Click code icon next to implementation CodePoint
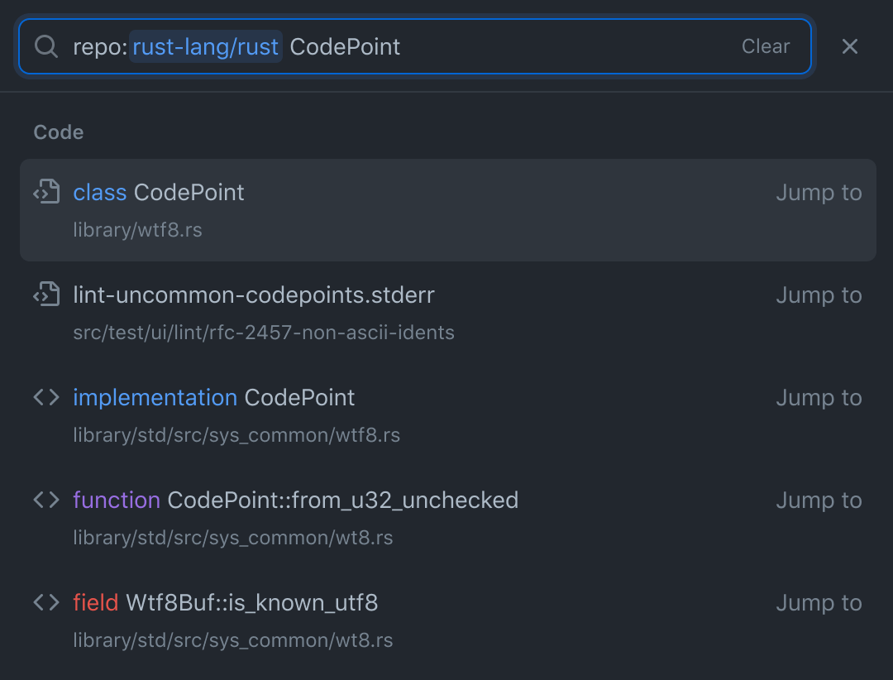 (x=46, y=398)
